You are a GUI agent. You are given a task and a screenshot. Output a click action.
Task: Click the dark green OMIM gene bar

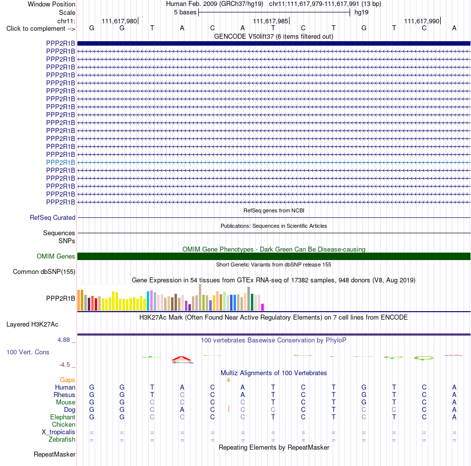pos(274,256)
